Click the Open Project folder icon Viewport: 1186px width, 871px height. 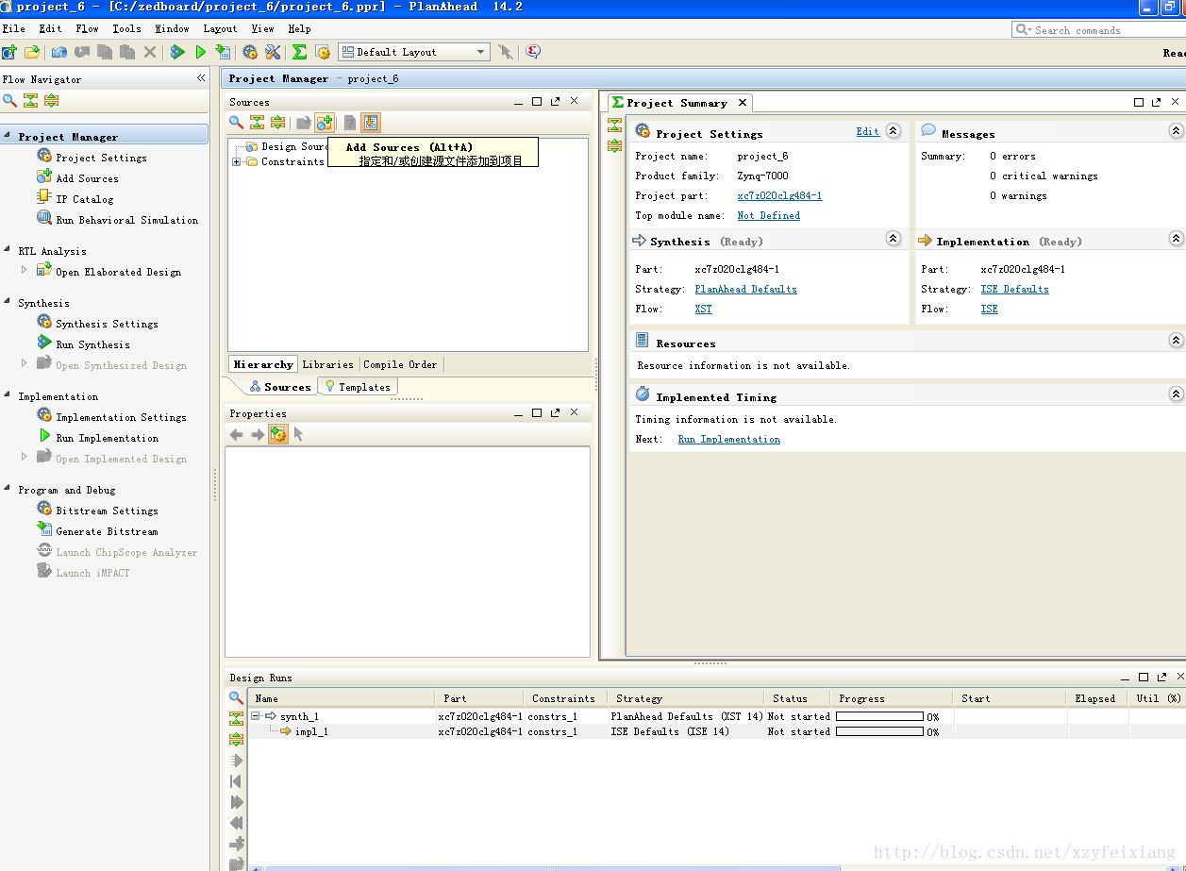32,52
